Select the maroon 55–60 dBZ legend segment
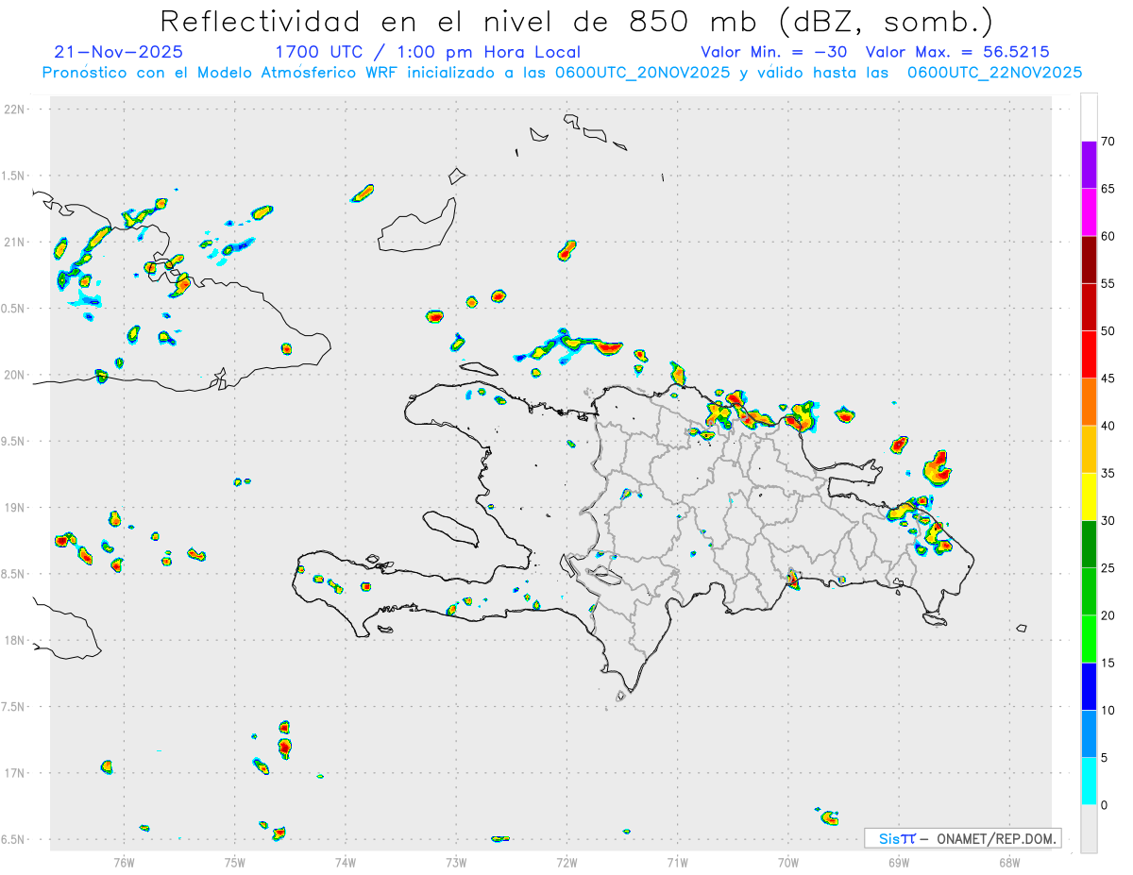Screen dimensions: 1133x875 pyautogui.click(x=1089, y=260)
